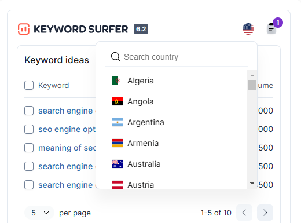Toggle the Keyword header select-all checkbox

[x=29, y=85]
